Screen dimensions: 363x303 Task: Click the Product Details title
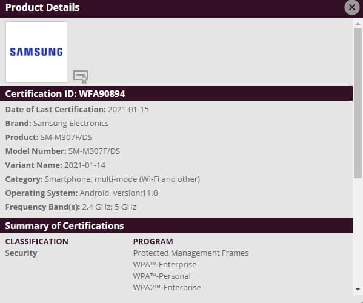tap(42, 7)
